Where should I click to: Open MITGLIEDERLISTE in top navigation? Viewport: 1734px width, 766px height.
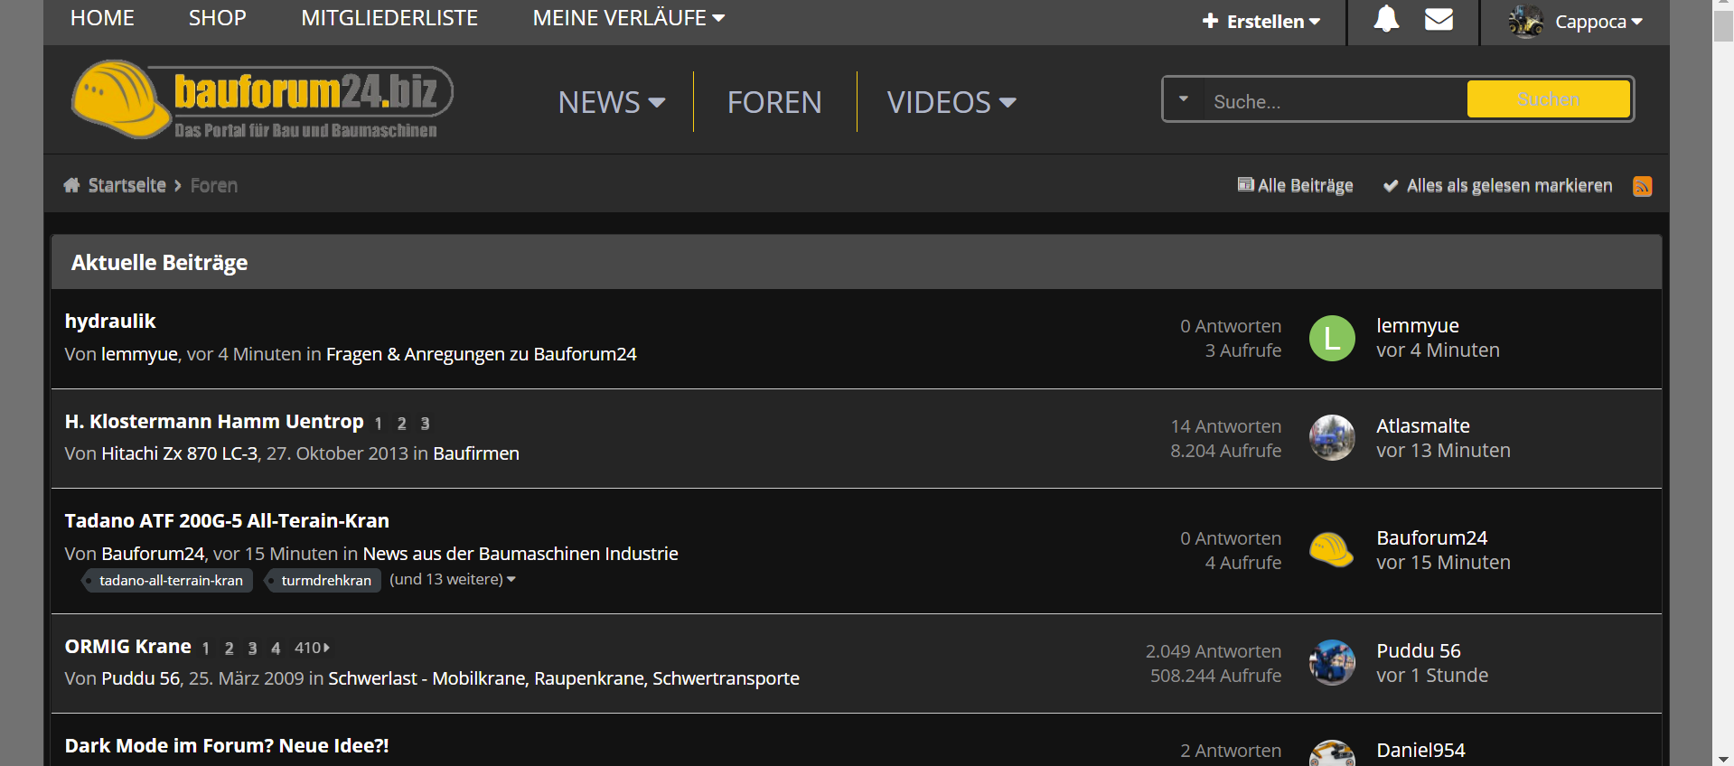(389, 18)
